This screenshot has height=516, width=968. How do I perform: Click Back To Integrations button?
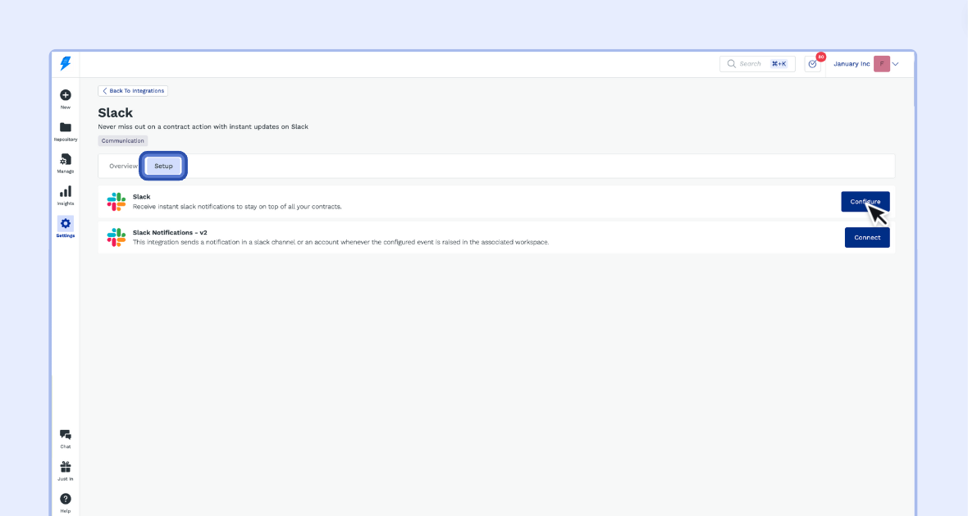133,91
